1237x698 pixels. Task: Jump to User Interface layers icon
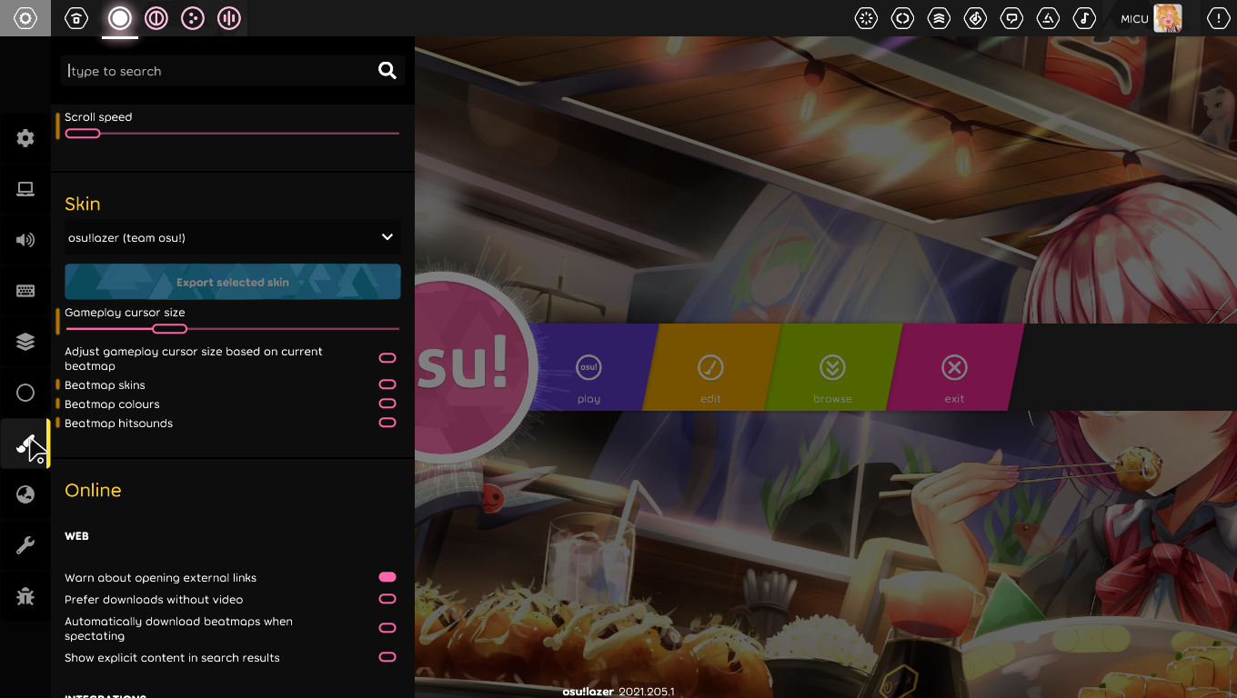25,342
